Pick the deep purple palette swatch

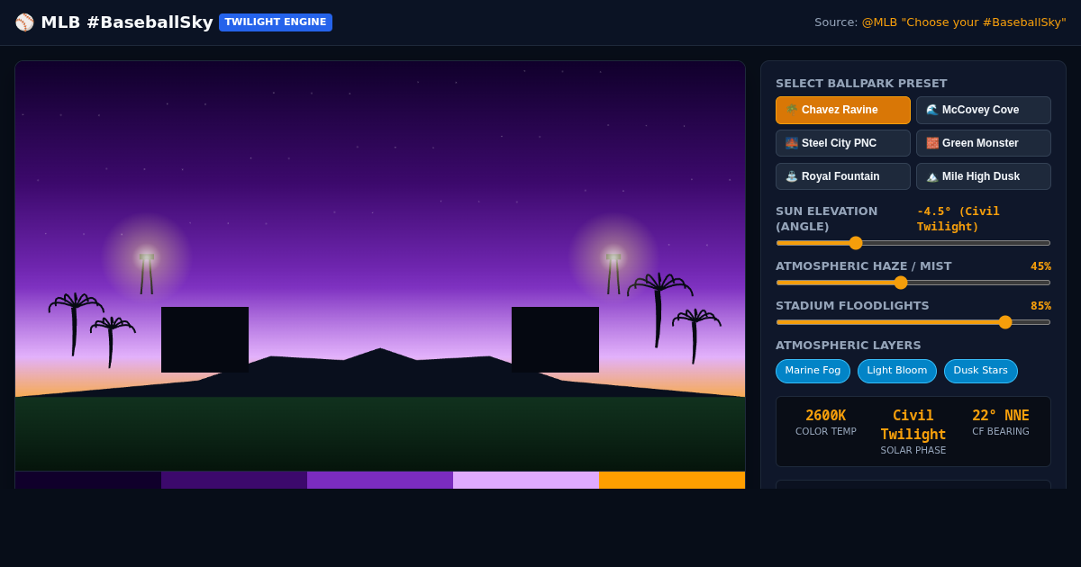(234, 480)
